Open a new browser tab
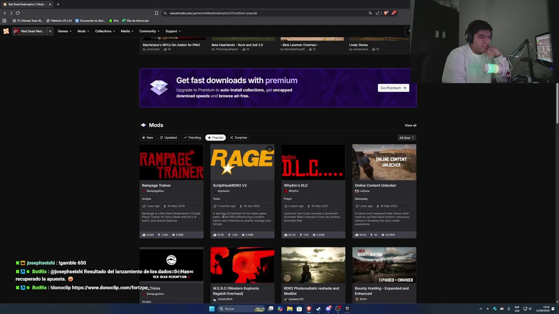The width and height of the screenshot is (559, 314). pyautogui.click(x=58, y=4)
